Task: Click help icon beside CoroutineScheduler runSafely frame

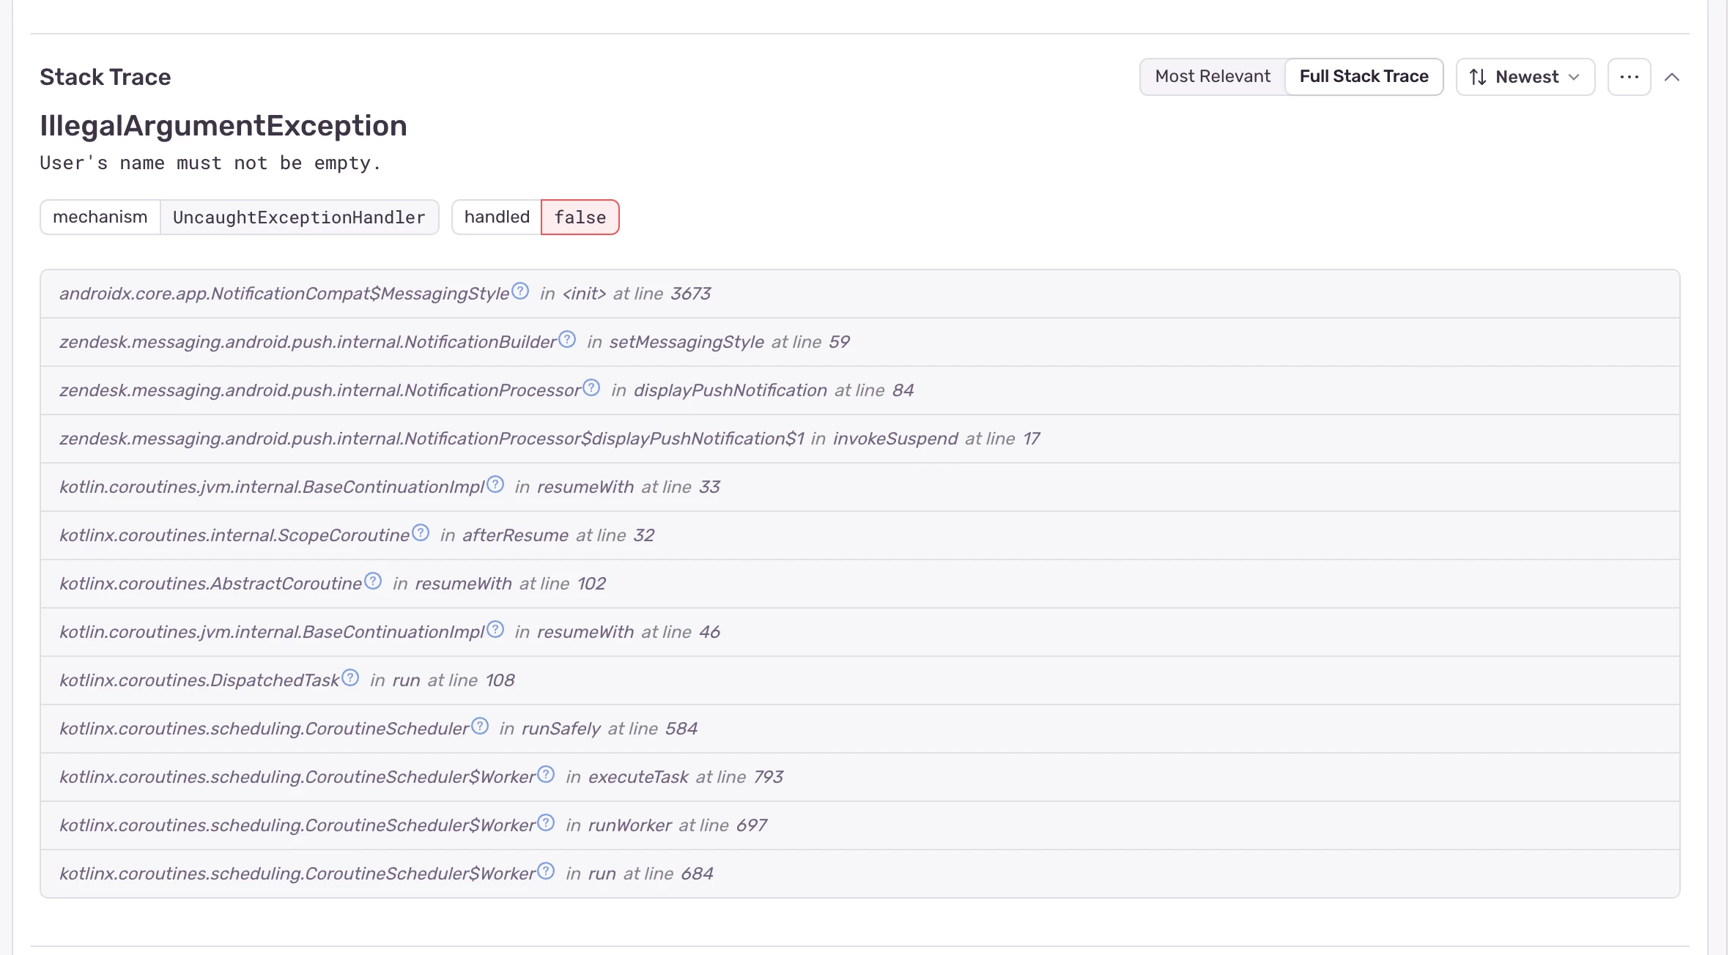Action: point(480,727)
